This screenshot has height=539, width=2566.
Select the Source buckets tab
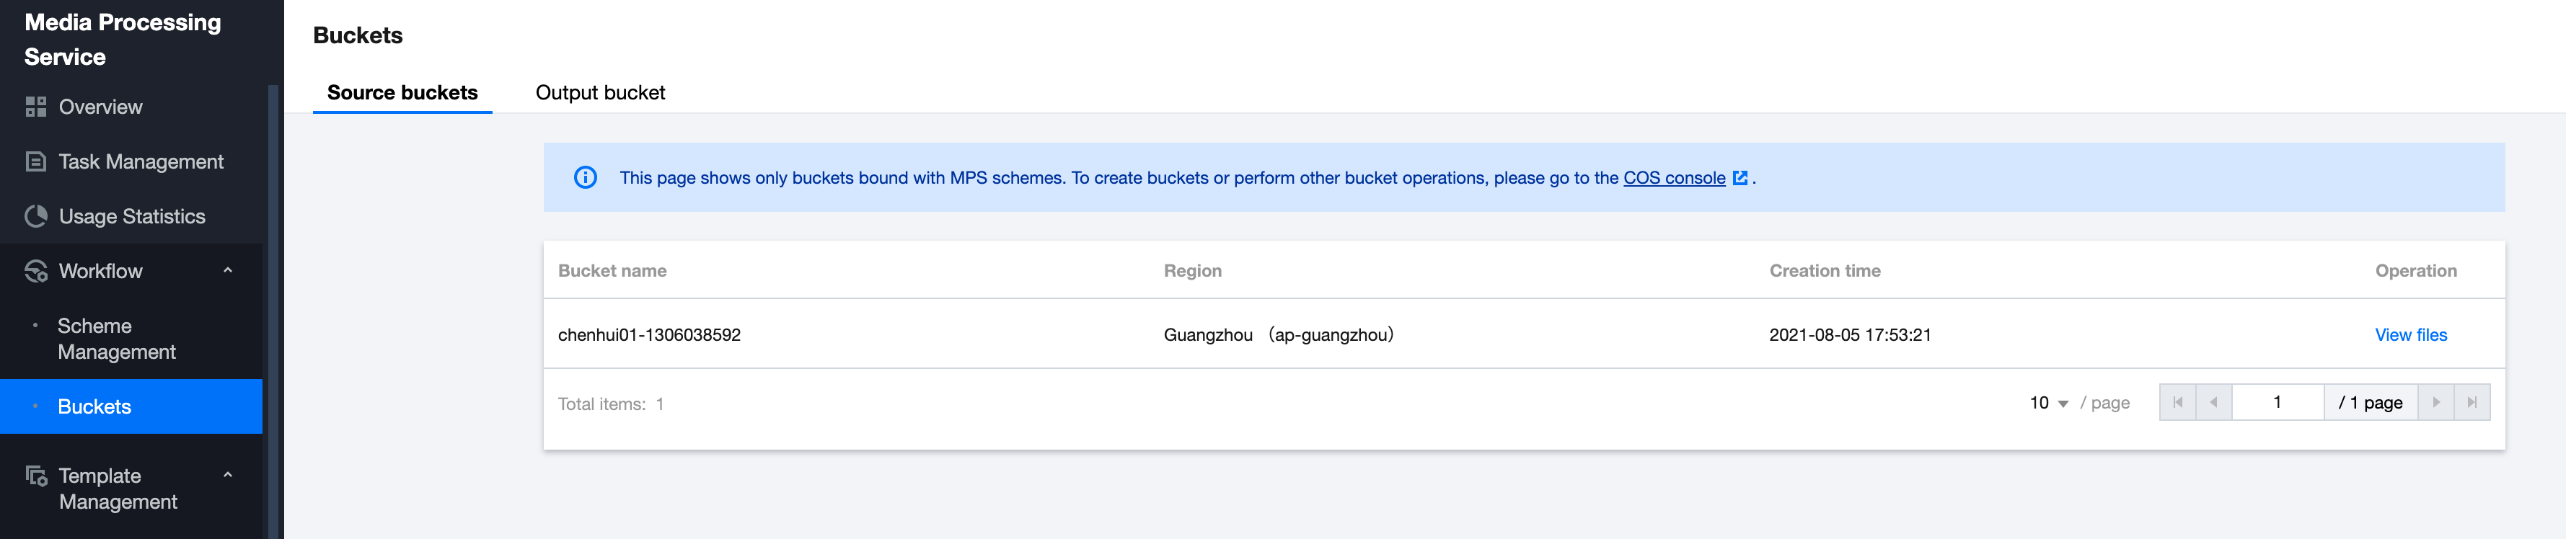(x=402, y=92)
